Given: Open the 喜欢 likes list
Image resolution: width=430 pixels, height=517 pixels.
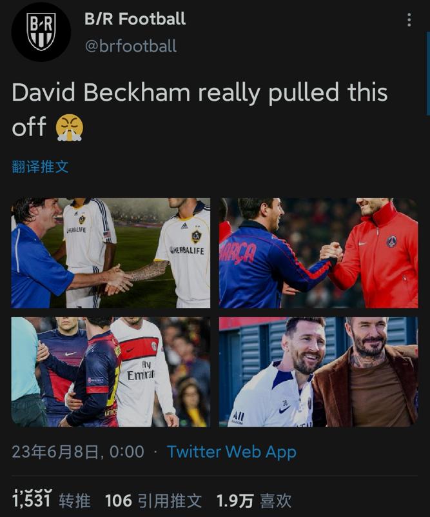Looking at the screenshot, I should 276,500.
